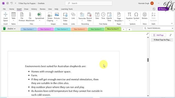This screenshot has height=98, width=175.
Task: Click the vertical scrollbar thumb
Action: tap(148, 60)
